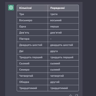This screenshot has height=96, width=96.
Task: Select the Дві table cell
Action: click(x=32, y=51)
